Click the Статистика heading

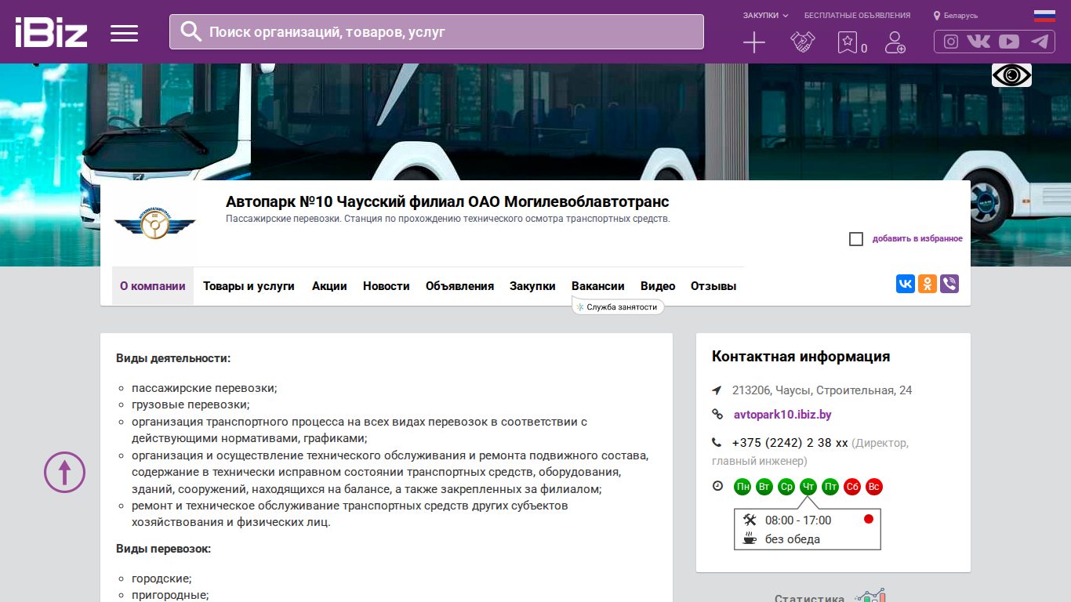809,598
